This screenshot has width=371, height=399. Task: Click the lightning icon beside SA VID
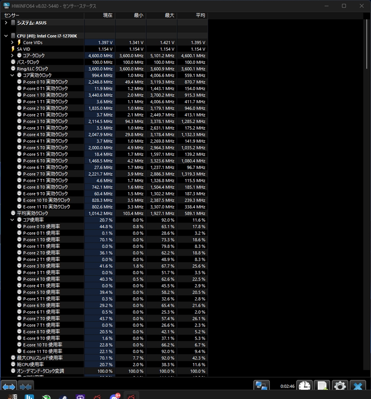13,49
